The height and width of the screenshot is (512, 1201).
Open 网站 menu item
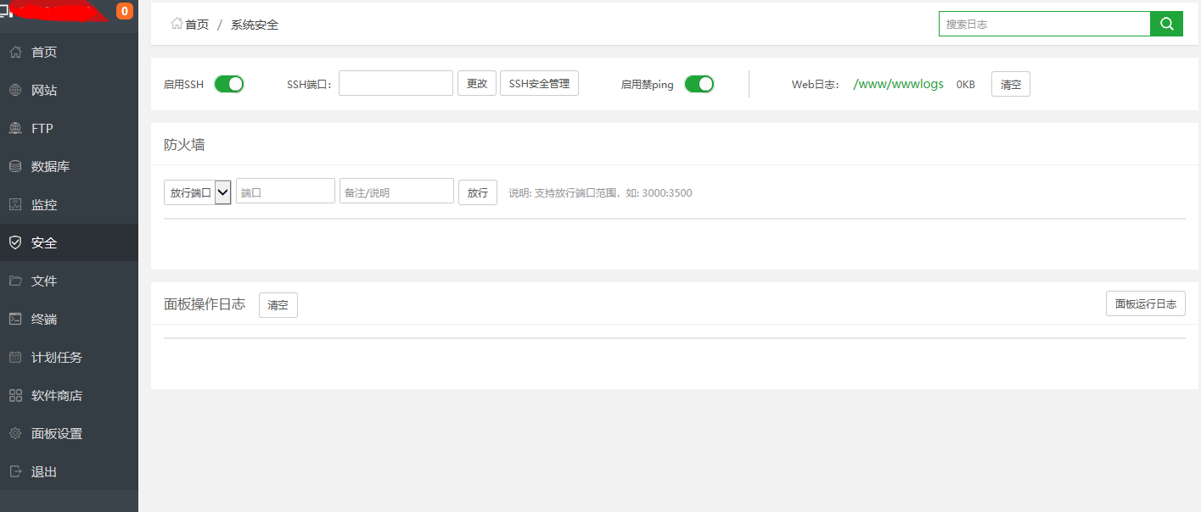(69, 91)
